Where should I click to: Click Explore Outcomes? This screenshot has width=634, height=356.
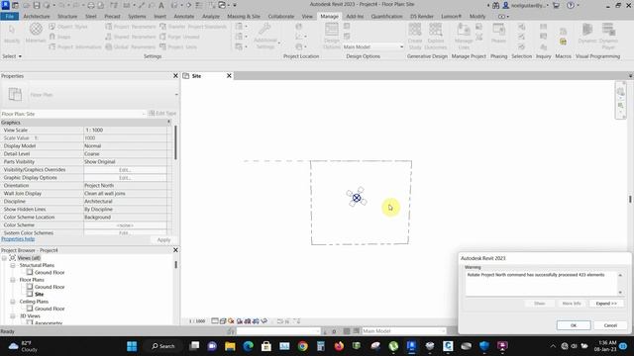[x=436, y=36]
